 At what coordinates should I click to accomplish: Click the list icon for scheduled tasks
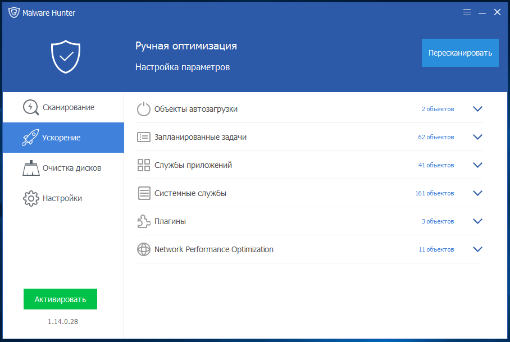click(x=143, y=137)
